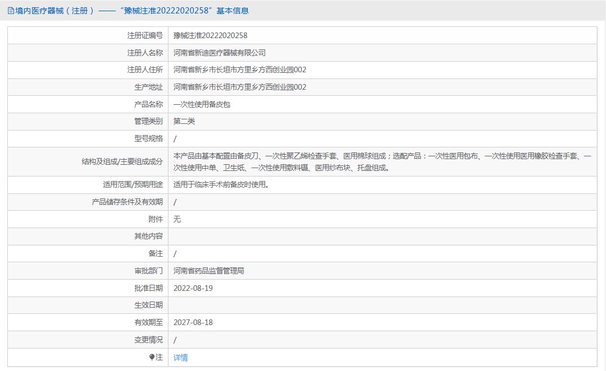Click the 注册人名称 row label

[145, 53]
